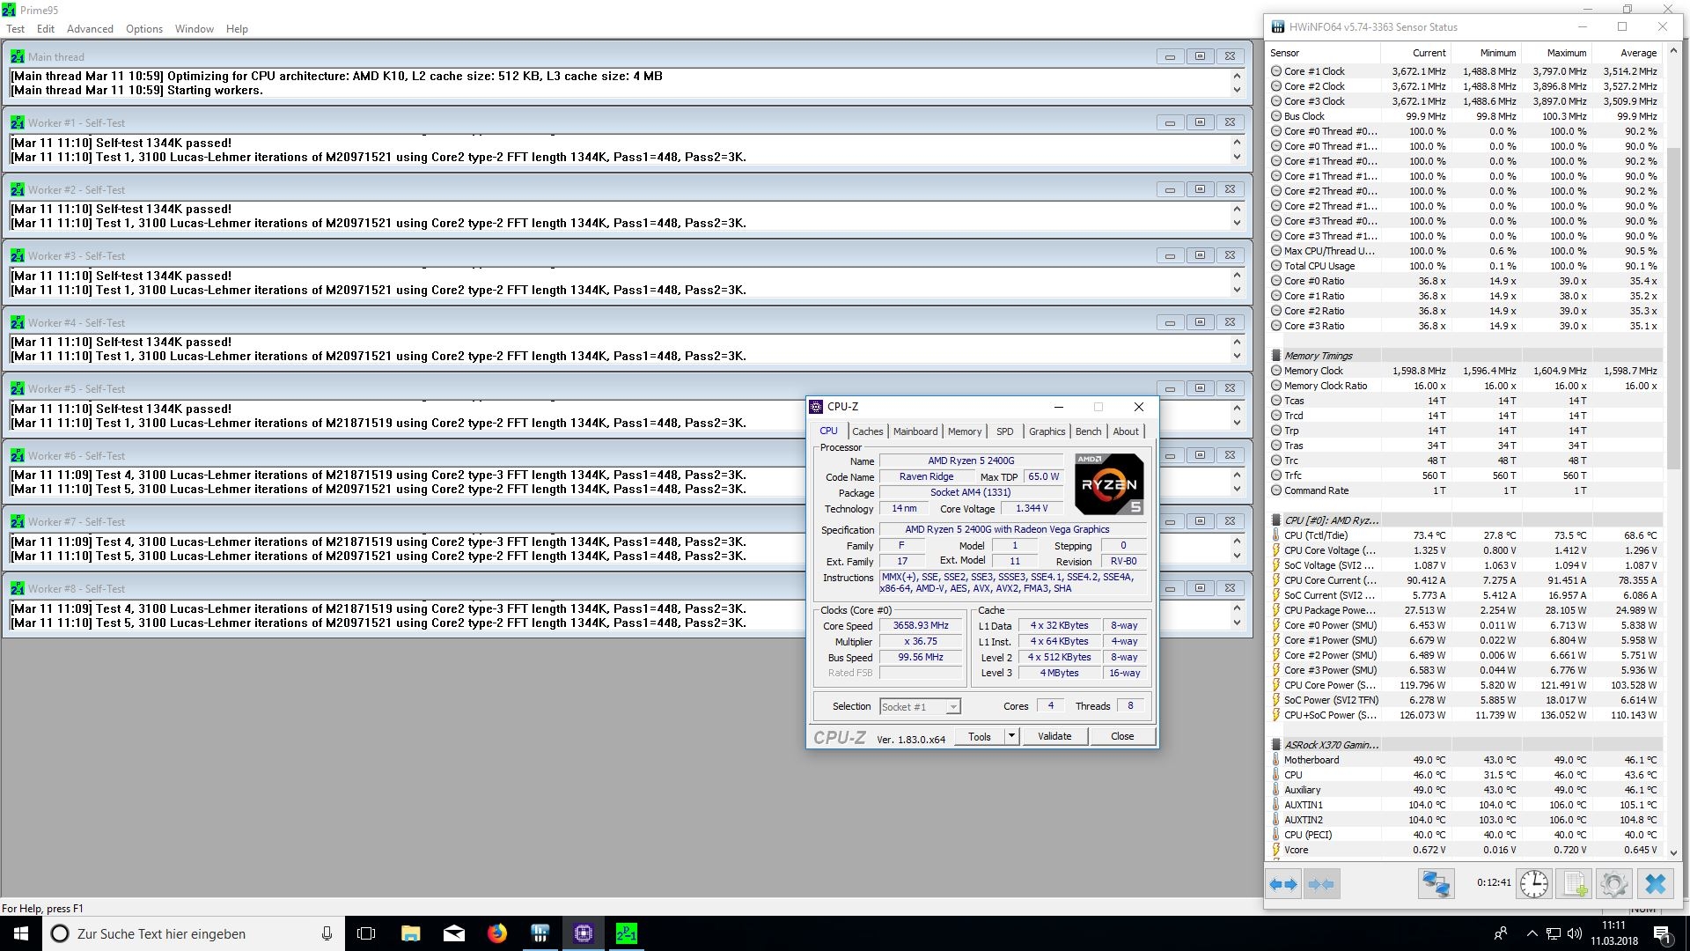The image size is (1690, 951).
Task: Open the Advanced menu in Prime95
Action: point(90,29)
